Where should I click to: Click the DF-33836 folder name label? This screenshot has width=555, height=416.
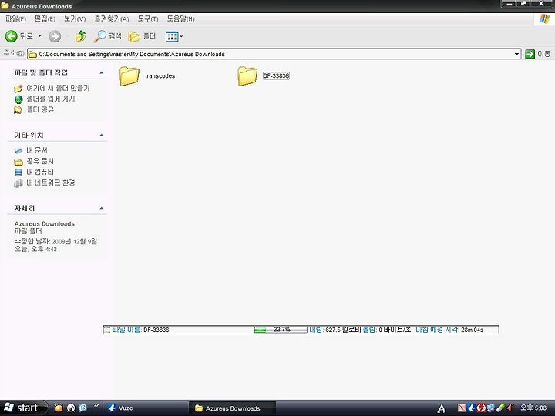click(276, 75)
